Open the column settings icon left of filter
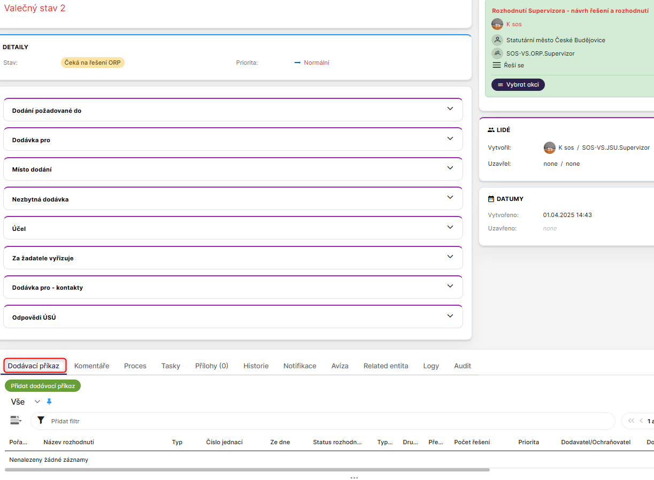 pyautogui.click(x=16, y=421)
